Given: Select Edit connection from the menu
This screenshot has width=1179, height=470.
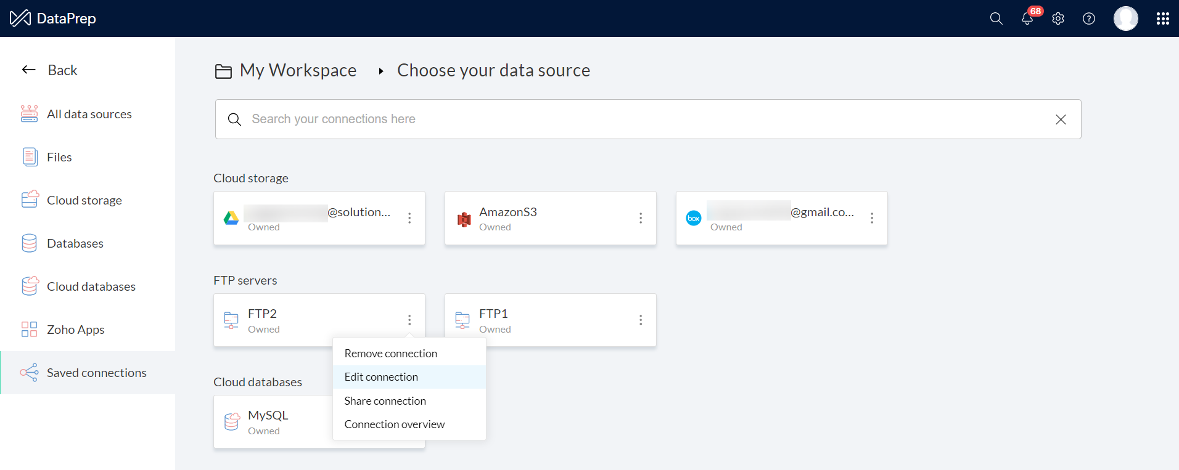Looking at the screenshot, I should [381, 377].
